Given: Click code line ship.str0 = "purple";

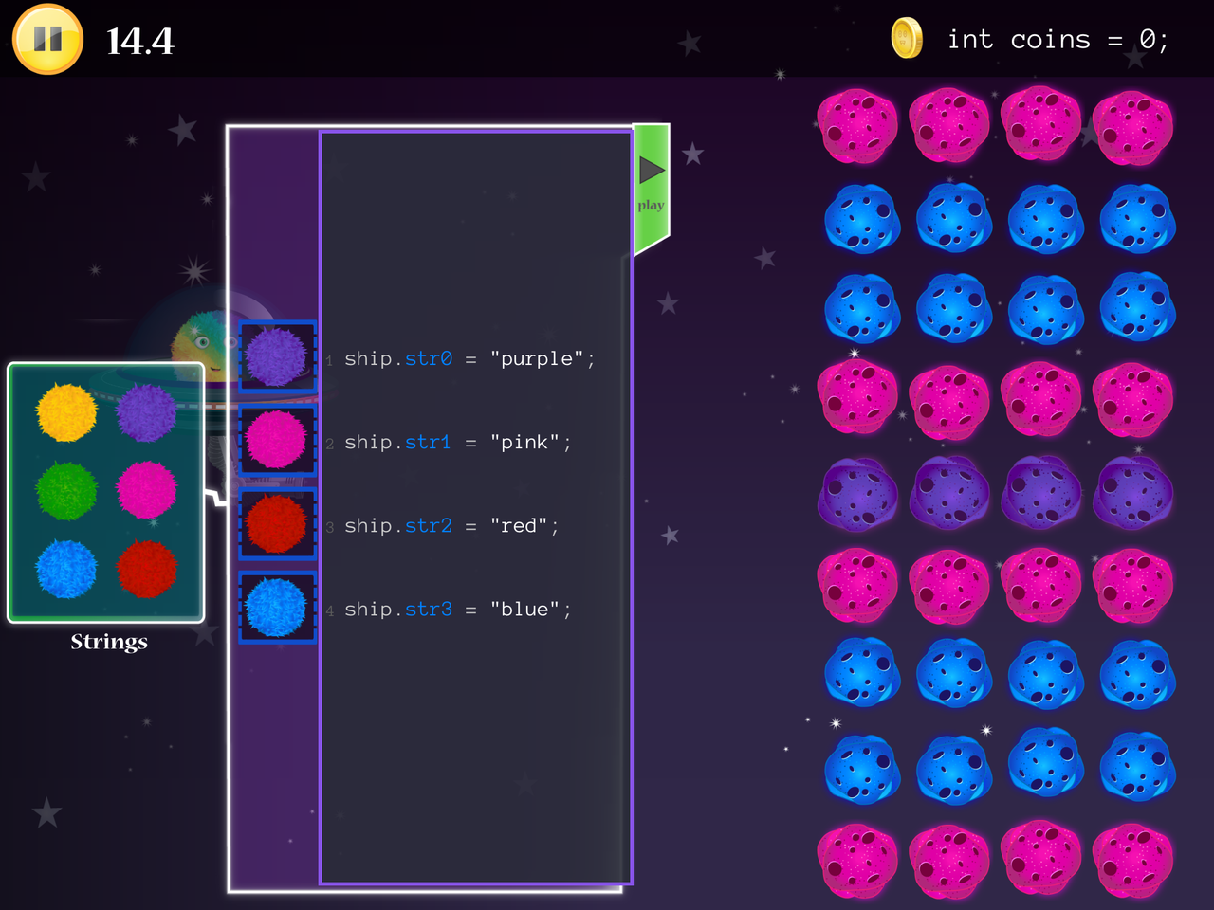Looking at the screenshot, I should point(469,359).
